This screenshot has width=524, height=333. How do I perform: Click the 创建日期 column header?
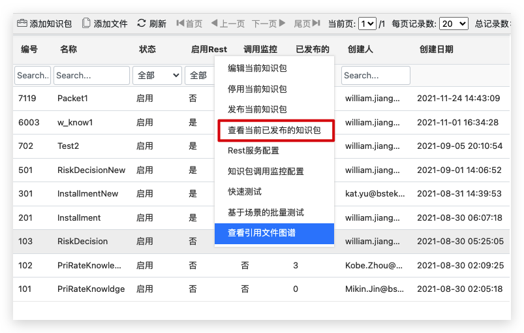coord(436,50)
